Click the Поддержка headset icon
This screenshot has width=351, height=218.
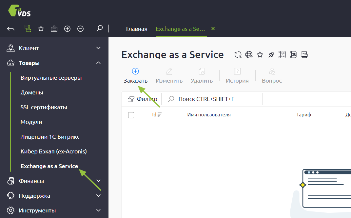[x=10, y=196]
